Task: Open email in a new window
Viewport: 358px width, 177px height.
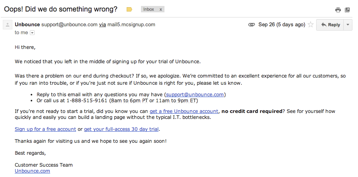Action: 347,10
